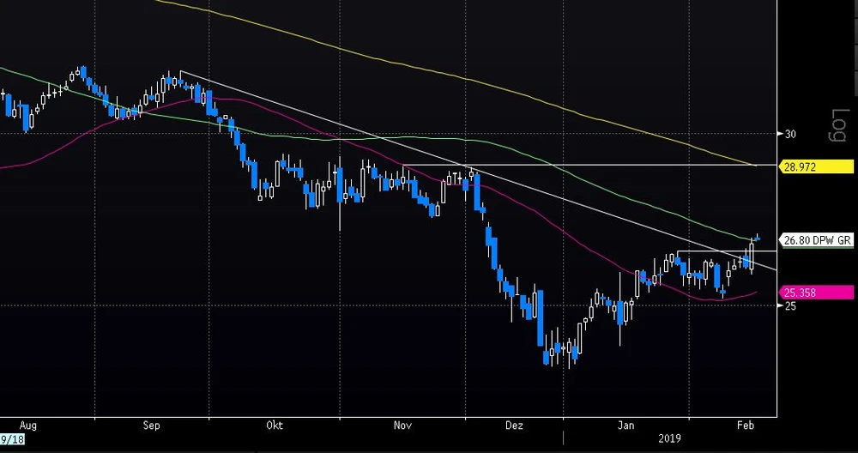The height and width of the screenshot is (453, 858).
Task: Click the Log scale label
Action: [838, 125]
